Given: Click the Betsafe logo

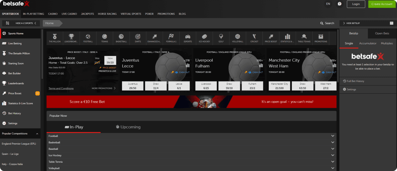Looking at the screenshot, I should pos(17,4).
